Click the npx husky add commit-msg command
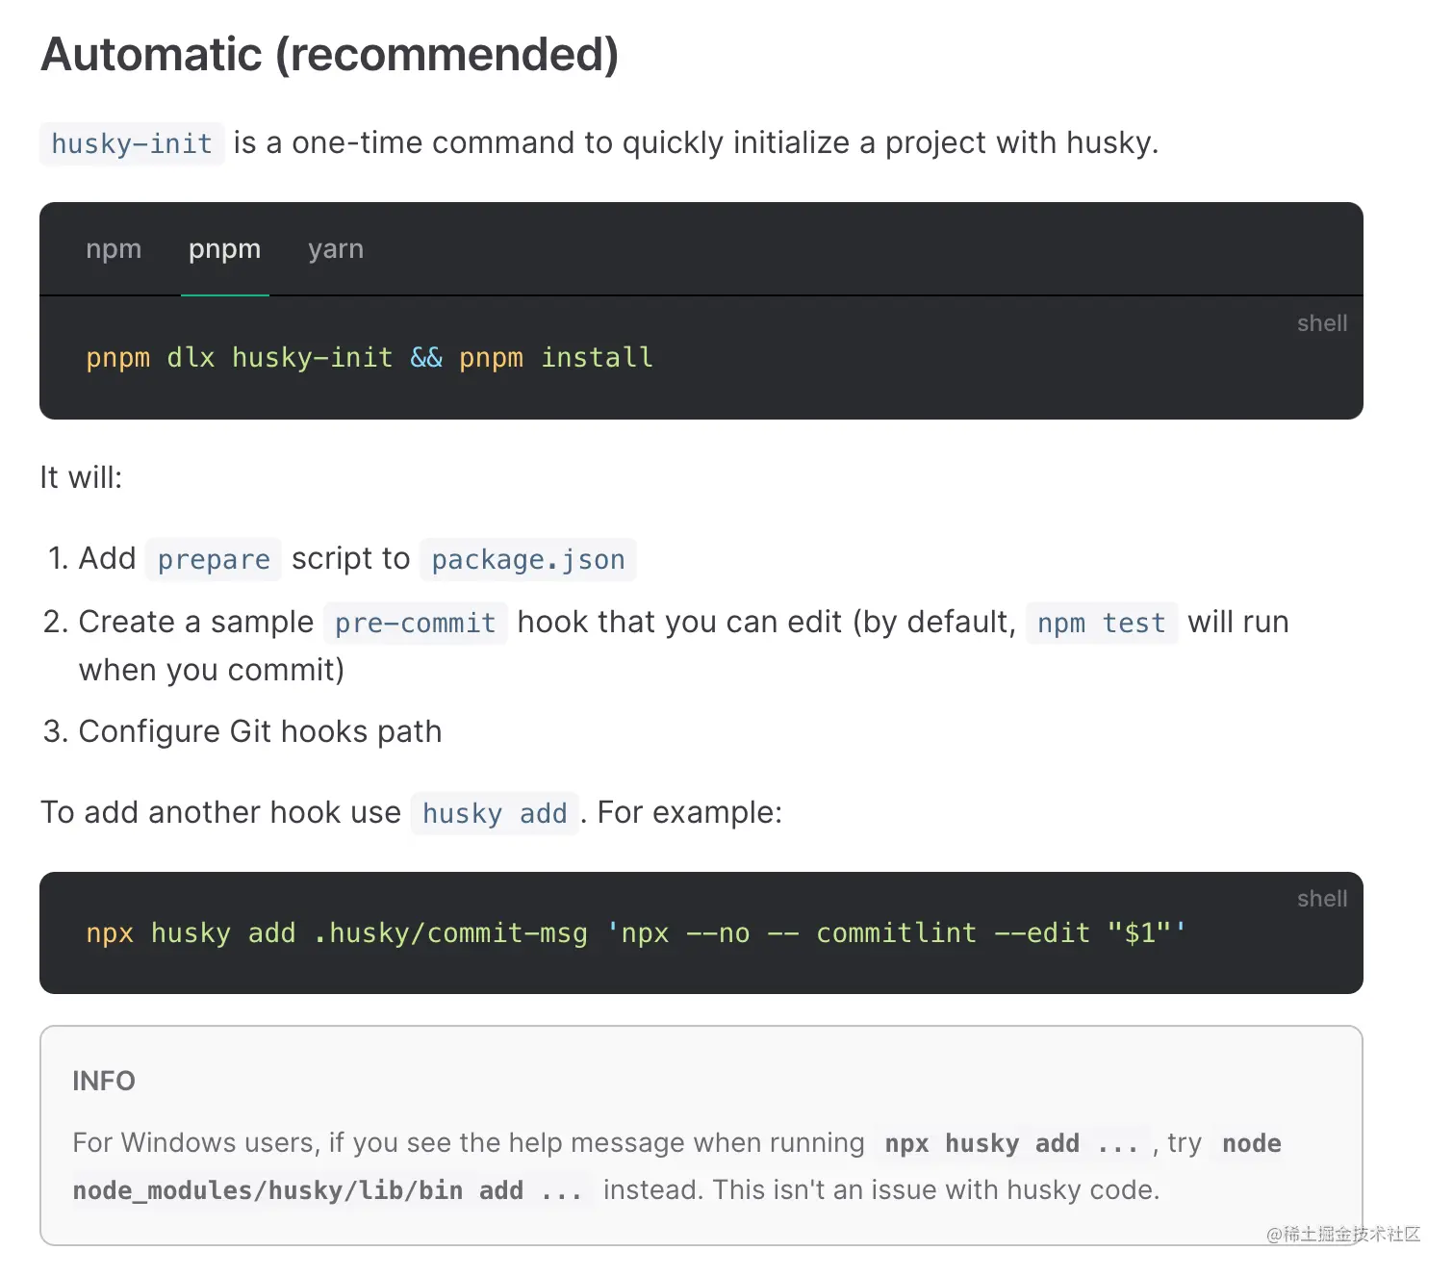1453x1276 pixels. (x=635, y=933)
